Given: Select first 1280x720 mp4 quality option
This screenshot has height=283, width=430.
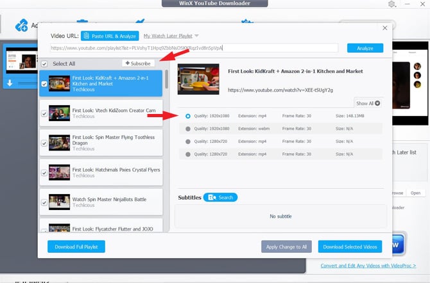Looking at the screenshot, I should 188,141.
